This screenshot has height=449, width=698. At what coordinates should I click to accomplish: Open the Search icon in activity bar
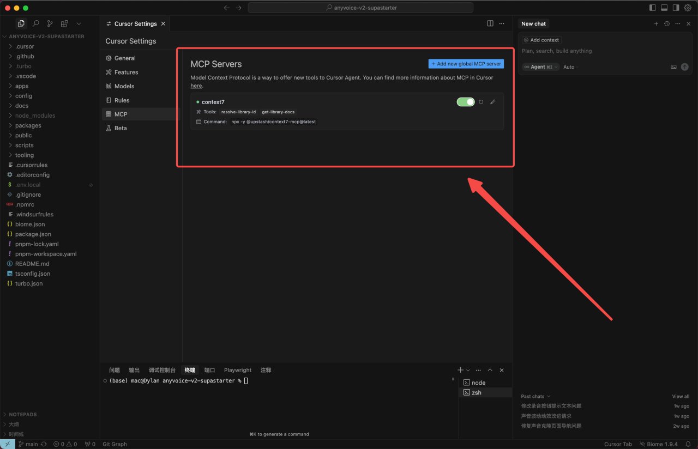pyautogui.click(x=36, y=23)
